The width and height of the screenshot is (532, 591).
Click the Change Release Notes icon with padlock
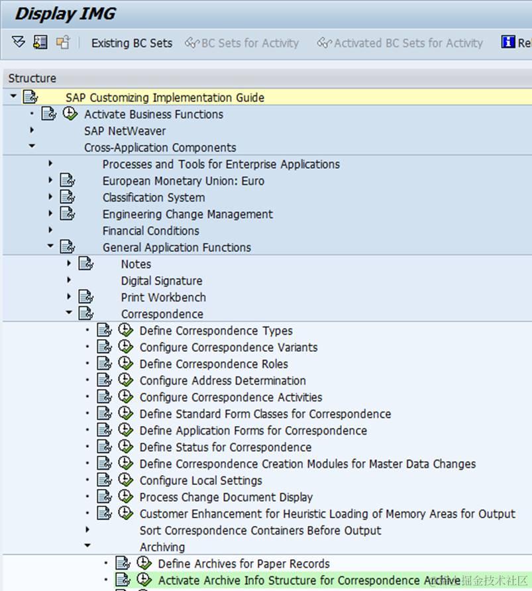63,42
